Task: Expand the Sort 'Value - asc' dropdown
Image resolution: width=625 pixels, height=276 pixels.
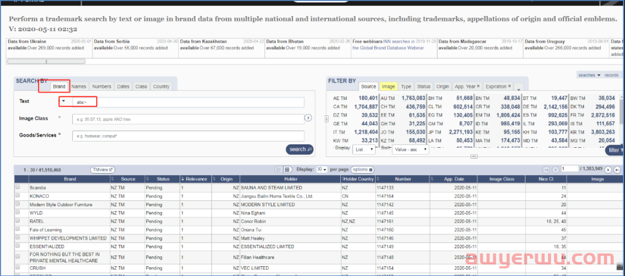Action: [410, 149]
